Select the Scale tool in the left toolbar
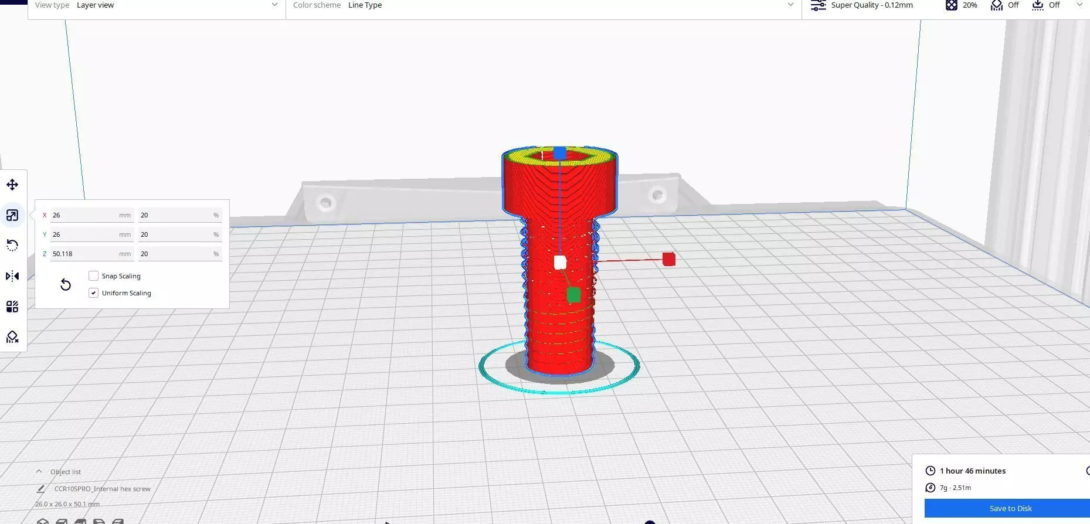This screenshot has height=524, width=1090. tap(12, 215)
